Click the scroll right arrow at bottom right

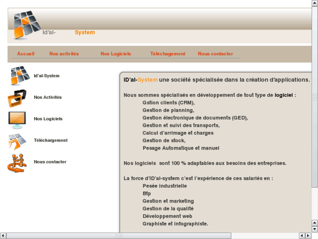[x=308, y=236]
